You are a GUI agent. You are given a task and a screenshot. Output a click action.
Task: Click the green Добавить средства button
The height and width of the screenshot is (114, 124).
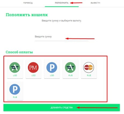pos(62,108)
